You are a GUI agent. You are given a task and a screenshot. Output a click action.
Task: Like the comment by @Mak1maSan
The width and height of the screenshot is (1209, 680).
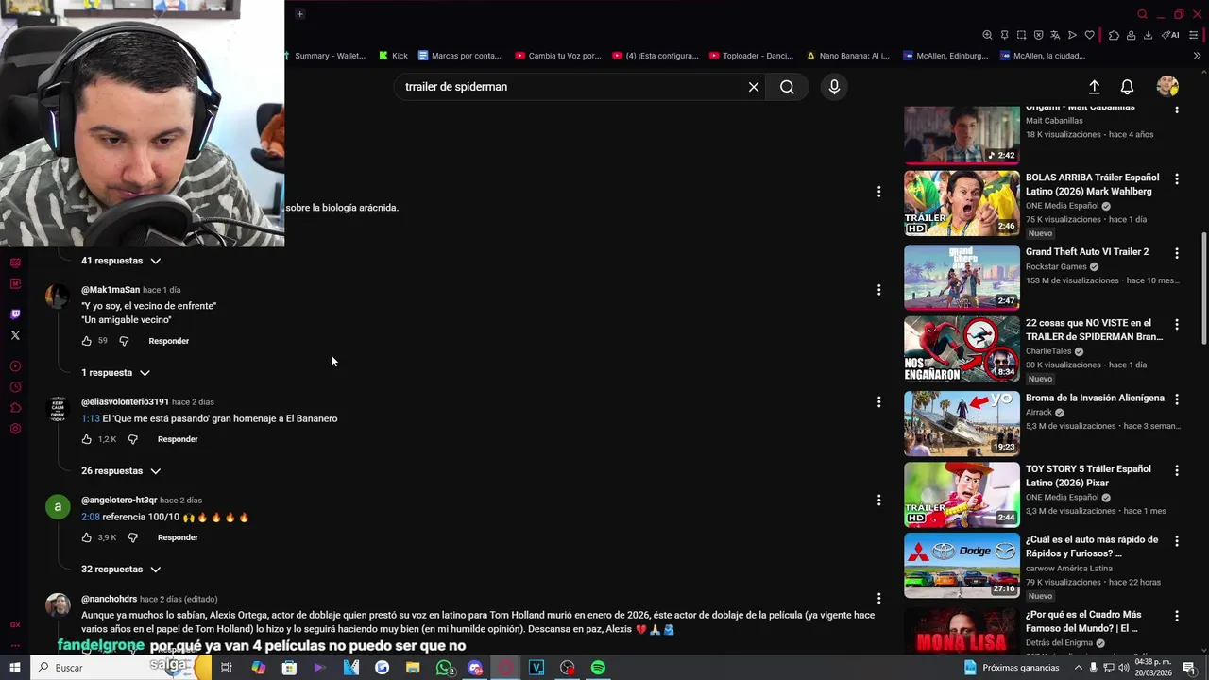[87, 341]
